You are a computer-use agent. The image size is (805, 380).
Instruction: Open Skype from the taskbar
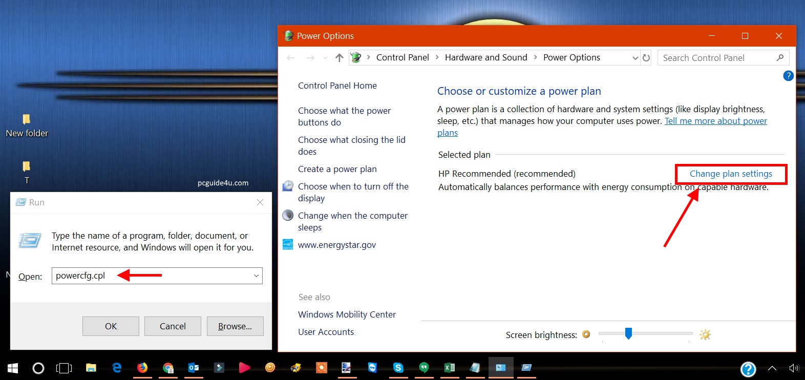click(x=398, y=368)
